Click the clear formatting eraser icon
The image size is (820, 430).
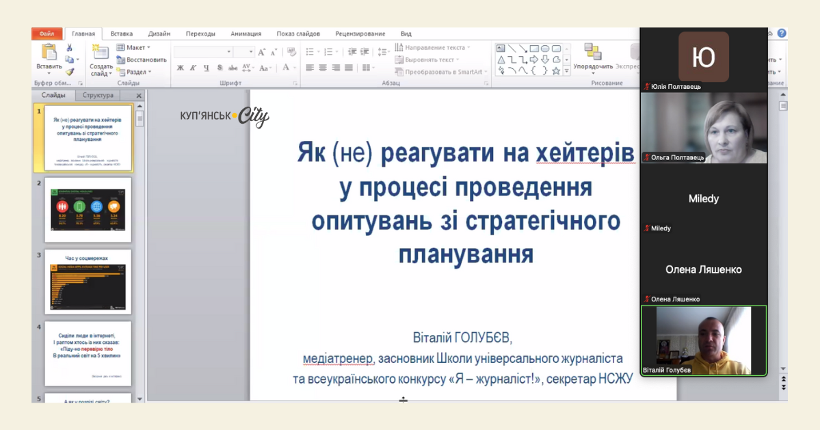click(x=292, y=52)
